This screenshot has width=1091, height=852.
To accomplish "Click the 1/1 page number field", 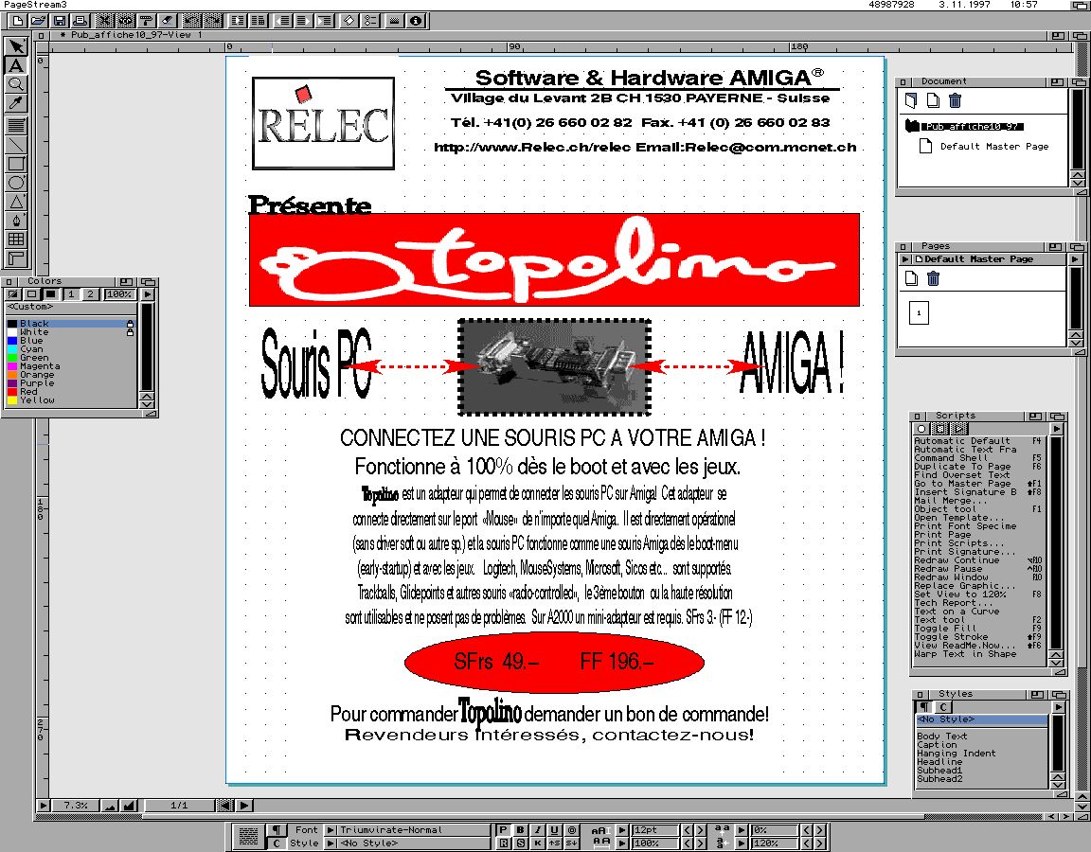I will click(179, 806).
